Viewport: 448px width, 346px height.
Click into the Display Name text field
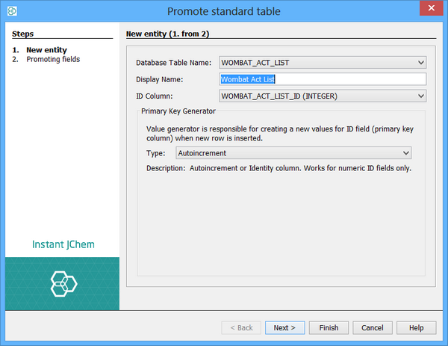322,79
